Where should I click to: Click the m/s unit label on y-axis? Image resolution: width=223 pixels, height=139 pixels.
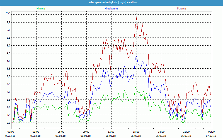click(8, 13)
